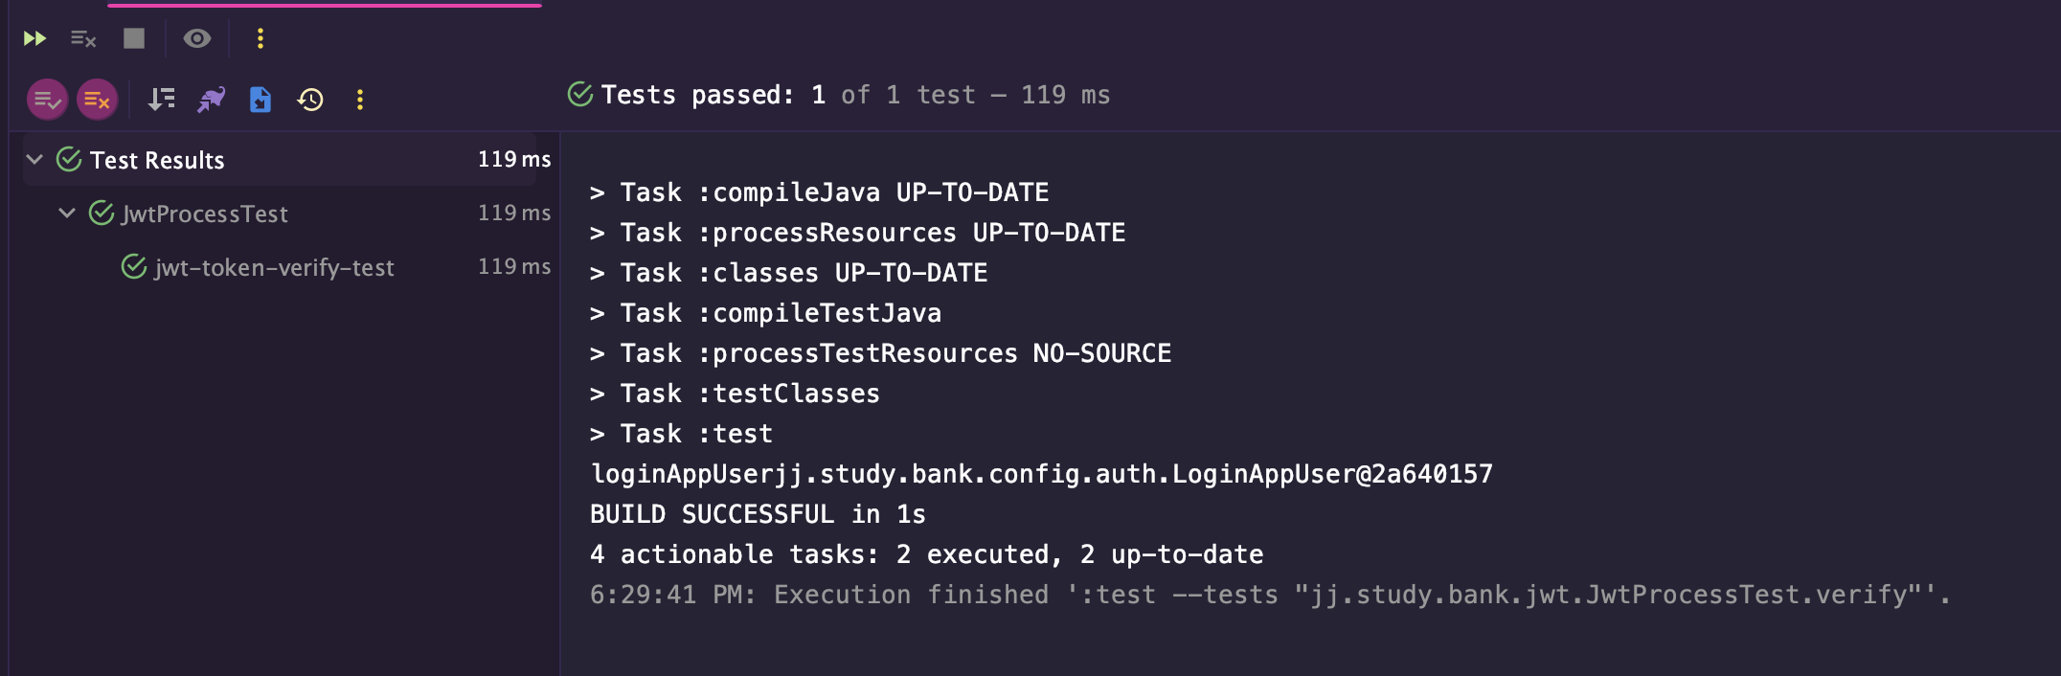This screenshot has height=676, width=2061.
Task: Click the pink progress bar at top
Action: tap(325, 5)
